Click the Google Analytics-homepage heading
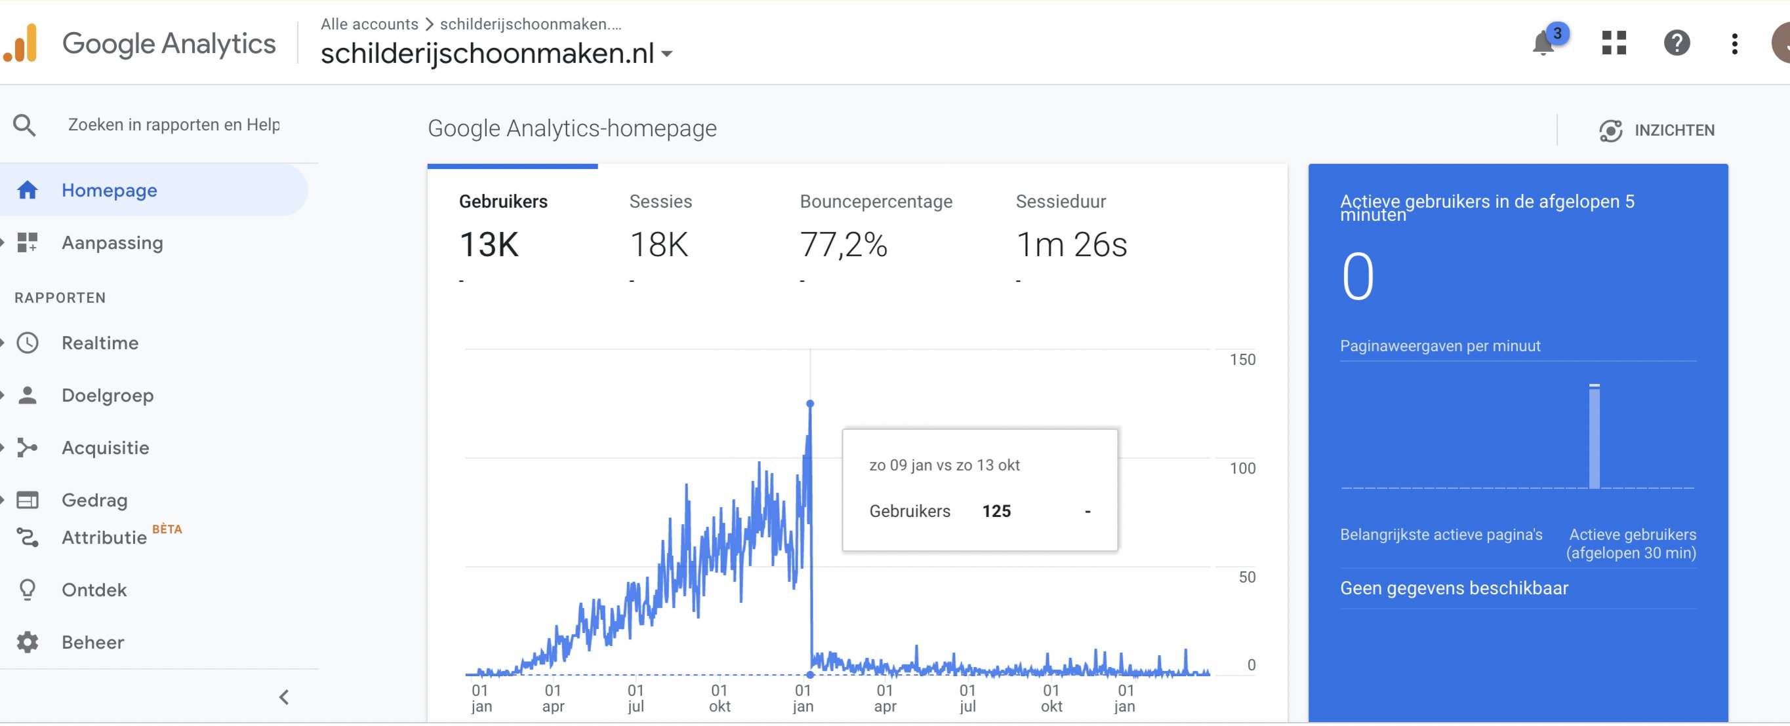 (572, 128)
